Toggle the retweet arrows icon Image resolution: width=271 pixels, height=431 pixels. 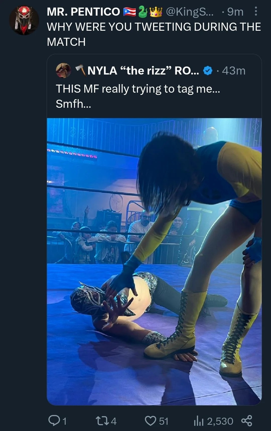point(102,421)
